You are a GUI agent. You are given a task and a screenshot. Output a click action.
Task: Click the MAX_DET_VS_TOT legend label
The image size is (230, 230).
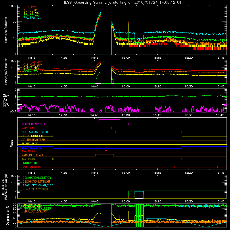pos(36,211)
